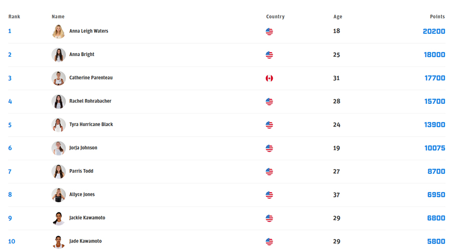This screenshot has width=452, height=251.
Task: Click the Age column header
Action: (337, 17)
